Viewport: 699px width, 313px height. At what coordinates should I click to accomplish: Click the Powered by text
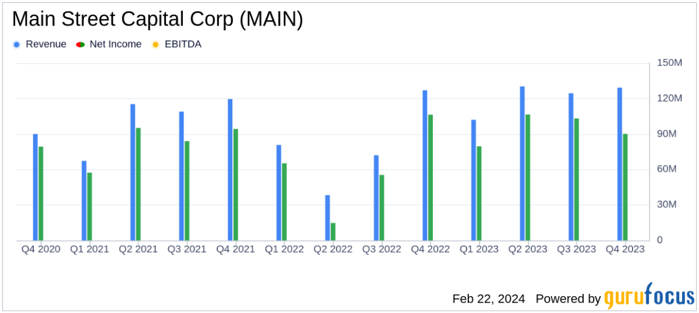(x=568, y=298)
